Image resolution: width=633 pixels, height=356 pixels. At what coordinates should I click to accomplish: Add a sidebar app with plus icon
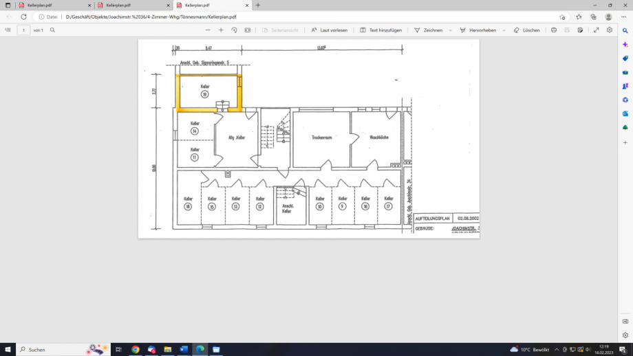(x=625, y=142)
